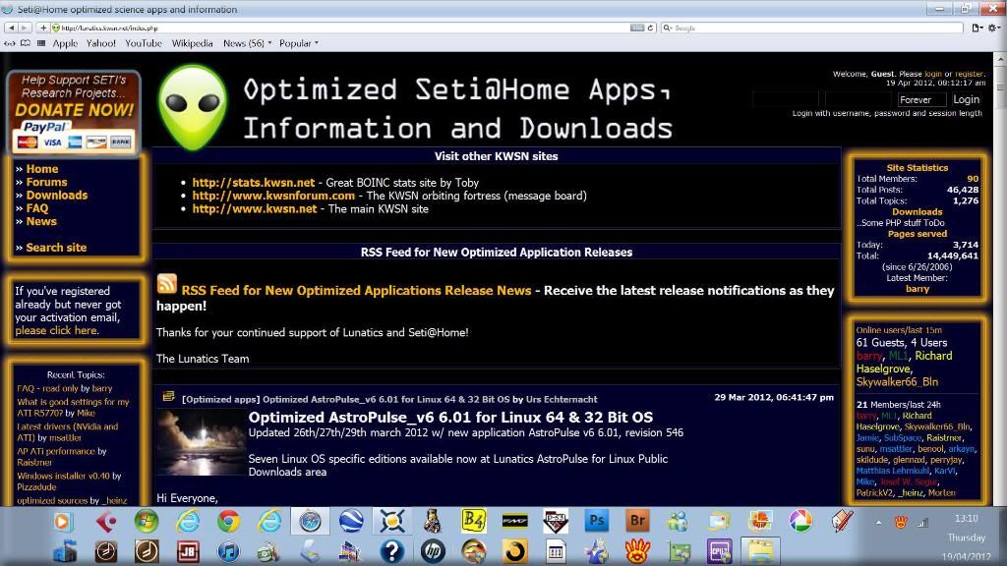Open the yellow B4 taskbar icon

tap(473, 521)
